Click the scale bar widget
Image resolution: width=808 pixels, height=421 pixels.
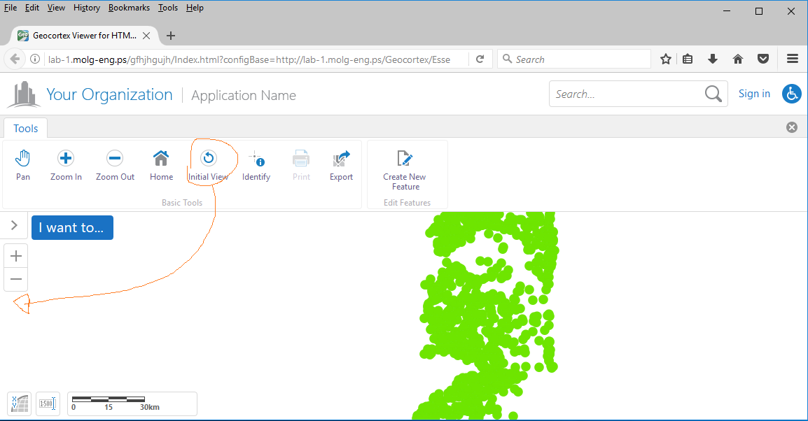click(x=132, y=404)
